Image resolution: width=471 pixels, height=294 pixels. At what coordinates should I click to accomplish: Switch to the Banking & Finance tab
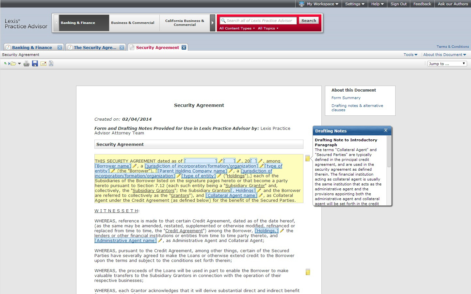tap(32, 47)
